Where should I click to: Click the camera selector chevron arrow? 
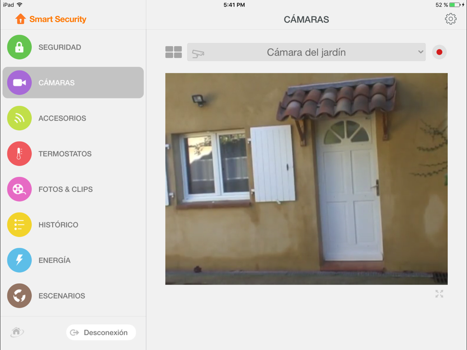421,52
